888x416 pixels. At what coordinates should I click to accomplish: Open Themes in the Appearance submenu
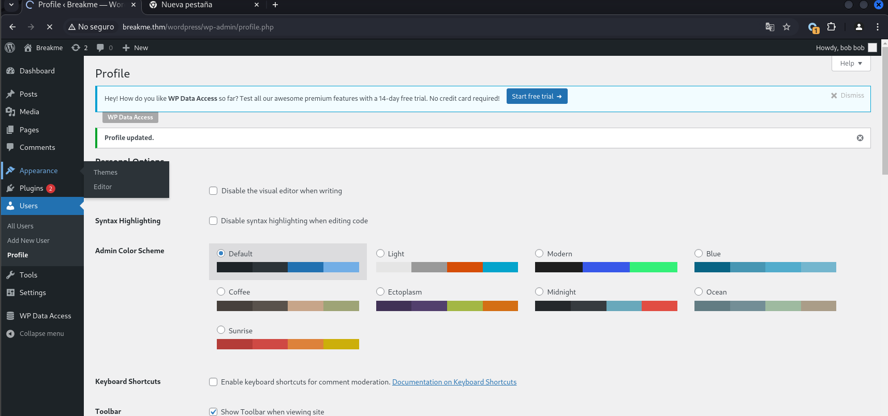106,173
